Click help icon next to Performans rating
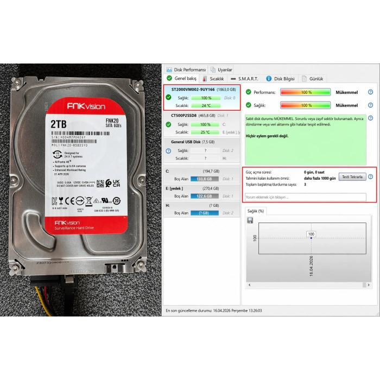380x380 pixels. pos(370,92)
